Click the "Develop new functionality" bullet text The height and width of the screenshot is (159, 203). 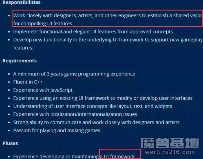tap(107, 40)
